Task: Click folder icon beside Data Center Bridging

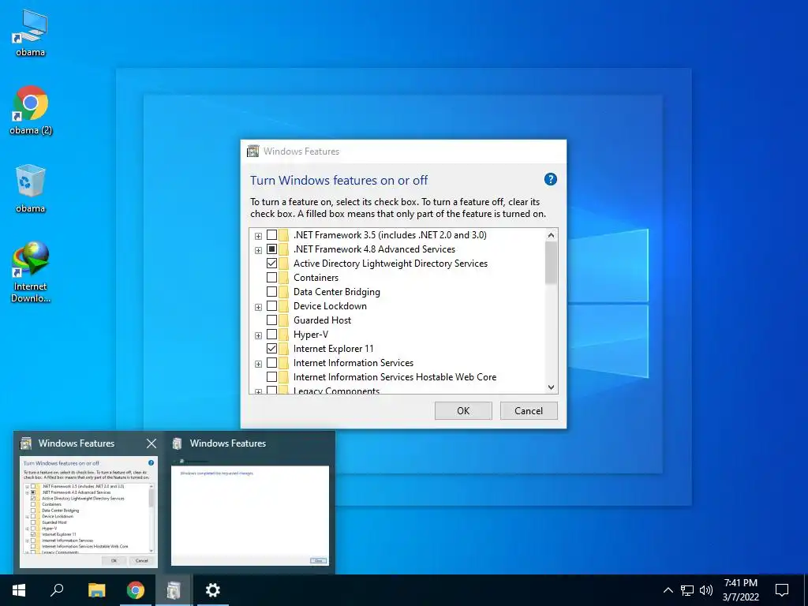Action: pyautogui.click(x=284, y=292)
